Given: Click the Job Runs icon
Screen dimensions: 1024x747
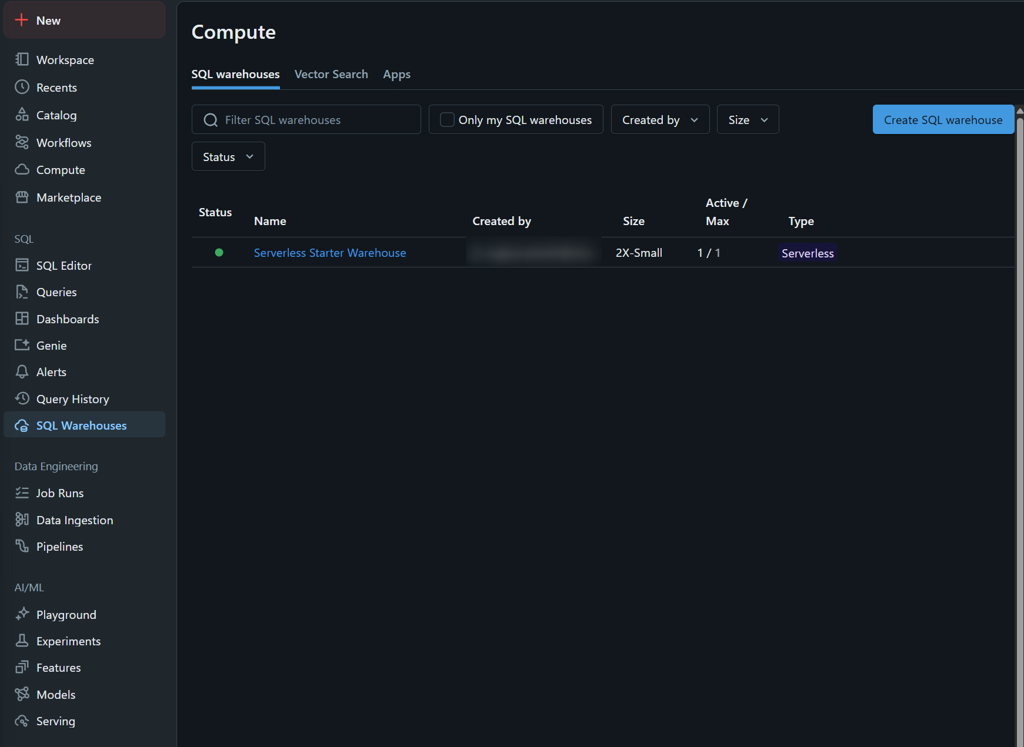Looking at the screenshot, I should (x=22, y=493).
